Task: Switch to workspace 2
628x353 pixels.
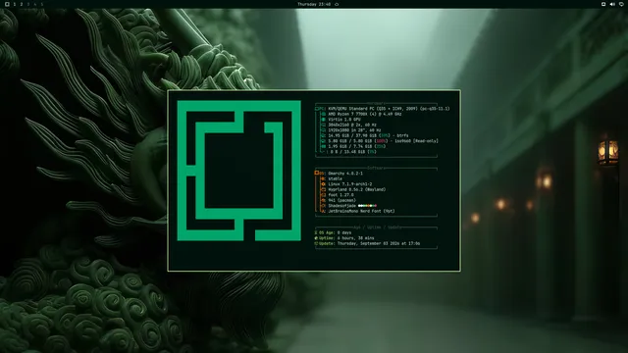Action: pyautogui.click(x=22, y=4)
